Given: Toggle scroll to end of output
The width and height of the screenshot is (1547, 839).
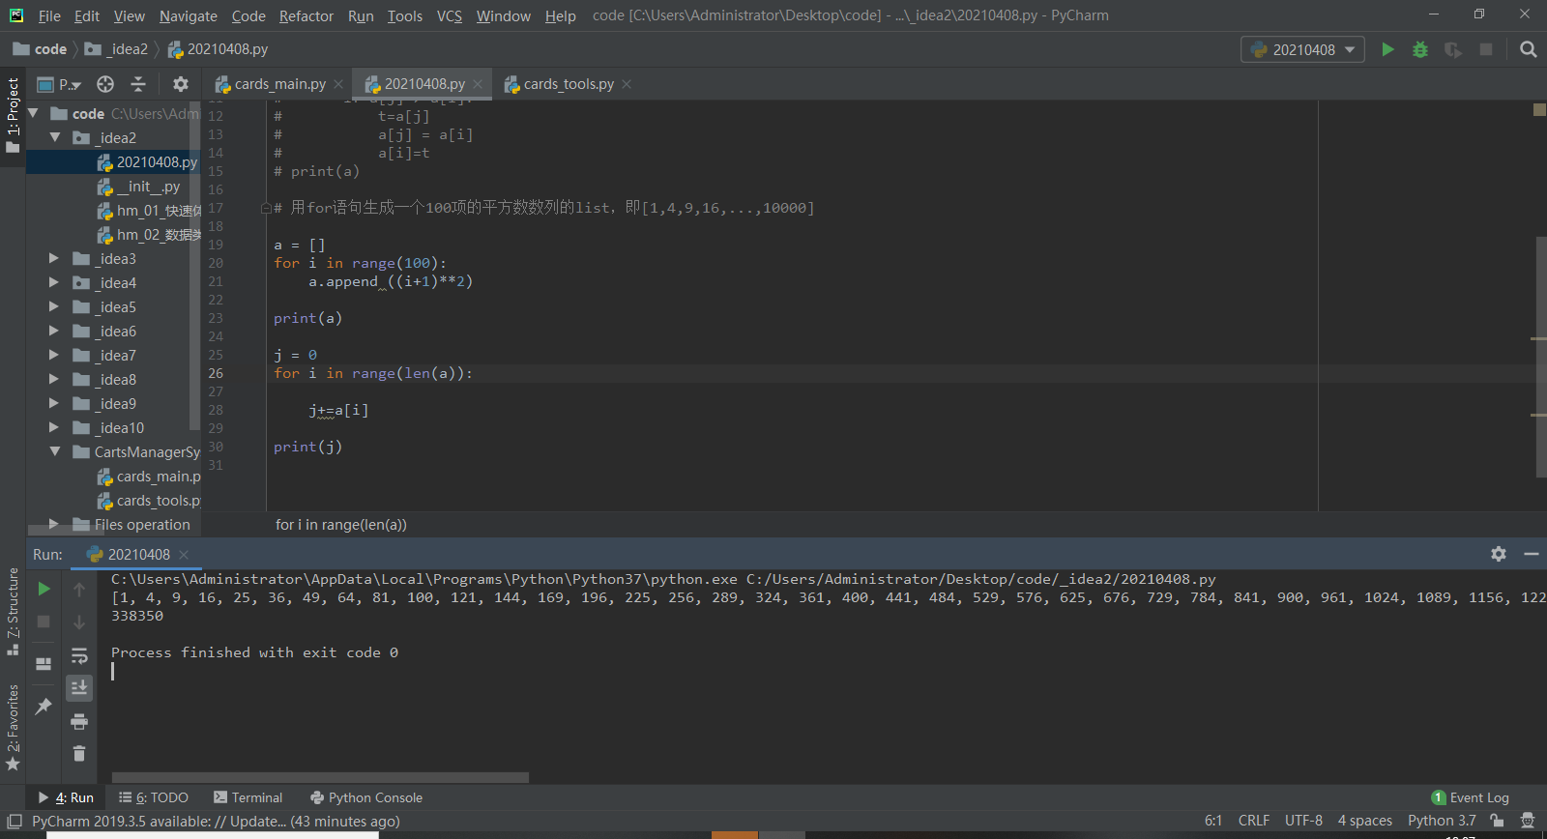Looking at the screenshot, I should point(79,687).
